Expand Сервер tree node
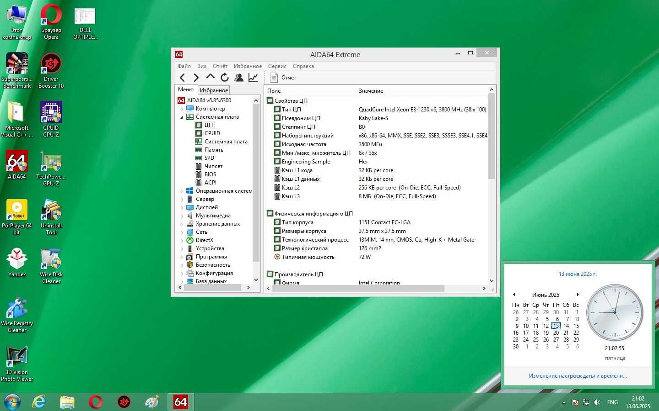 182,200
